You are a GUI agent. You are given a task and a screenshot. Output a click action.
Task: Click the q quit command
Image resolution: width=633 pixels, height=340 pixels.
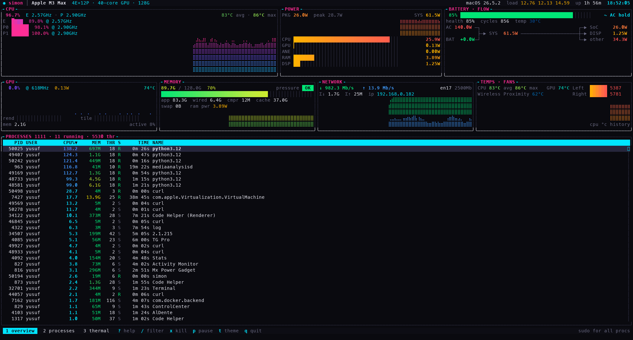click(x=253, y=331)
